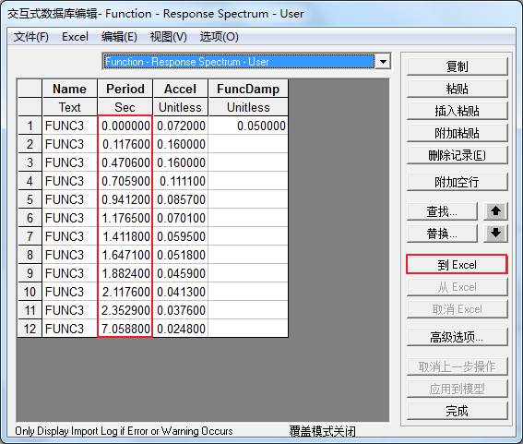
Task: Open the 编辑(E) menu
Action: 119,37
